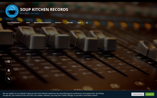
Task: Open the YouTube social icon
Action: pyautogui.click(x=9, y=70)
